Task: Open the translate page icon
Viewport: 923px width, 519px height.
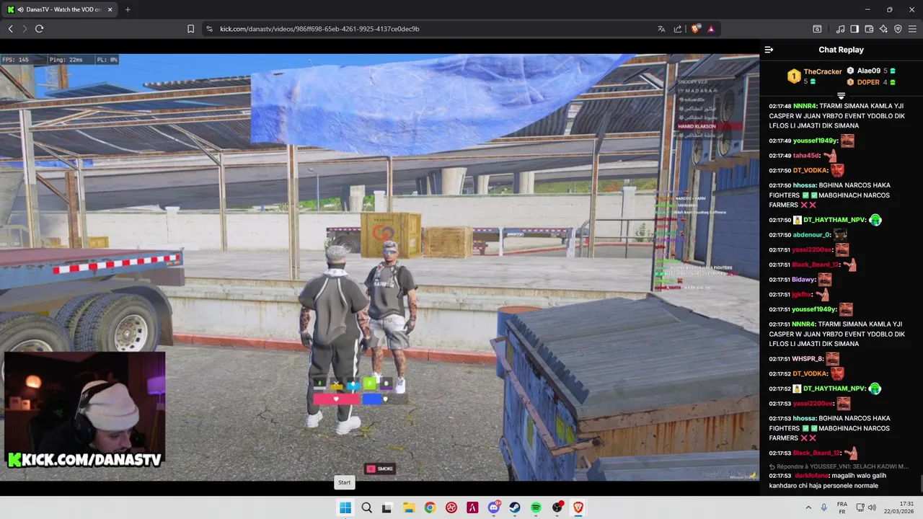Action: (x=661, y=29)
